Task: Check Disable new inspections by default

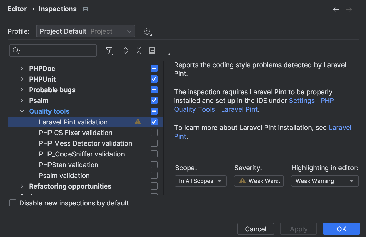Action: (x=13, y=203)
